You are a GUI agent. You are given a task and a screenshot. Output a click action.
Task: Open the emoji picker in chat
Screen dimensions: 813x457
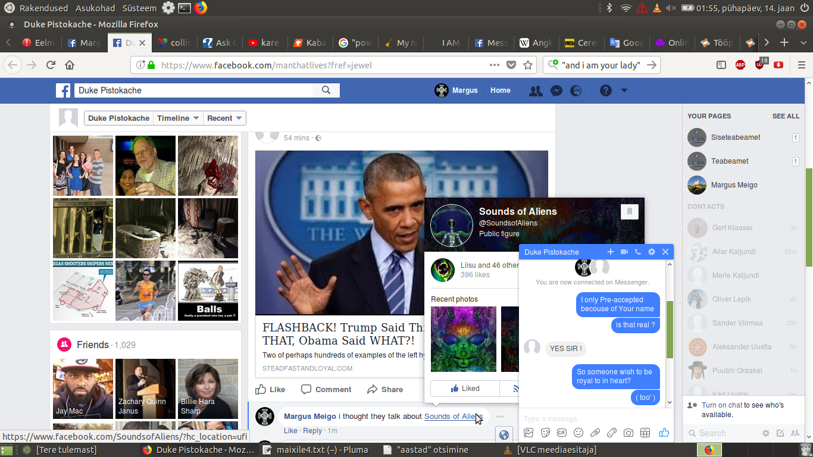(579, 433)
